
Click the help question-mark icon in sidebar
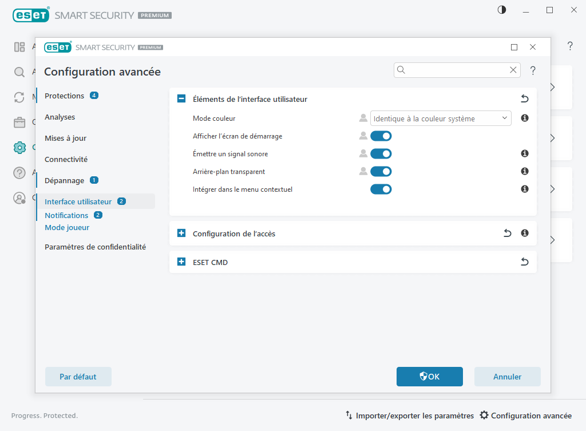pyautogui.click(x=19, y=172)
